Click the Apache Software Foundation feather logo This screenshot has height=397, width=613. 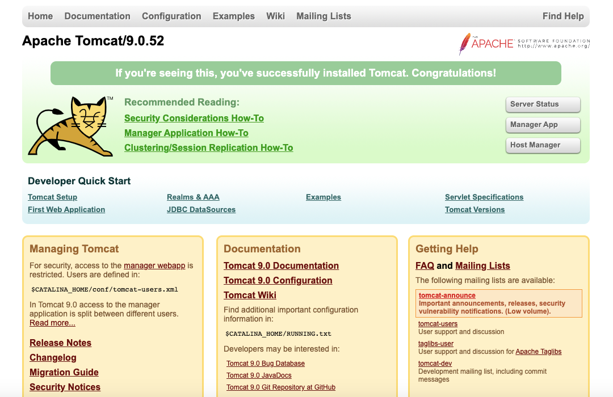524,43
